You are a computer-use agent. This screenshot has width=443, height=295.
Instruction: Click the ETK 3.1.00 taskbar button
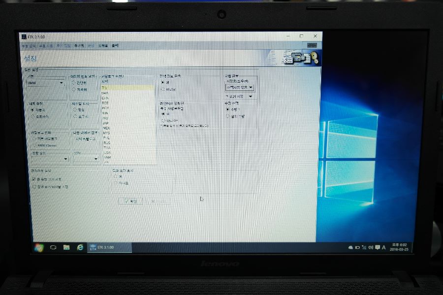click(x=109, y=248)
